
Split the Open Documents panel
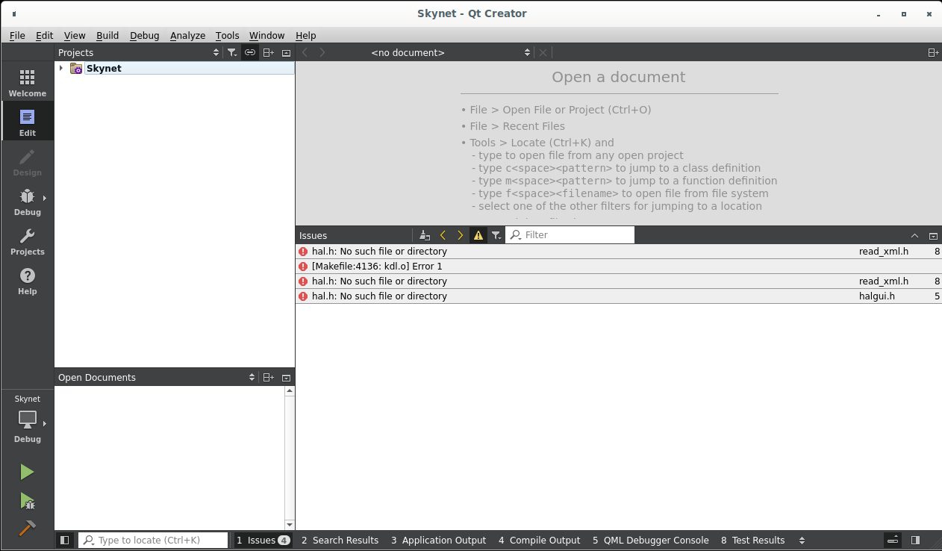pyautogui.click(x=269, y=377)
